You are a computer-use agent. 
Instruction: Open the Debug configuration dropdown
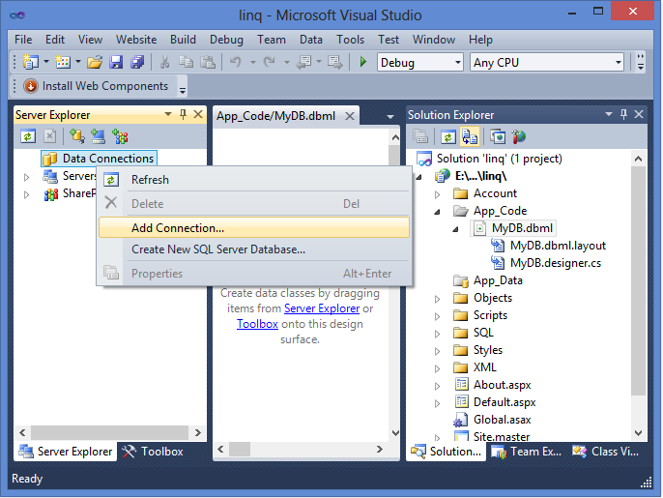tap(458, 63)
